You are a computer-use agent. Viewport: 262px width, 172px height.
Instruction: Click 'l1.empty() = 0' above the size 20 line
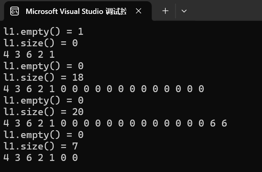43,100
